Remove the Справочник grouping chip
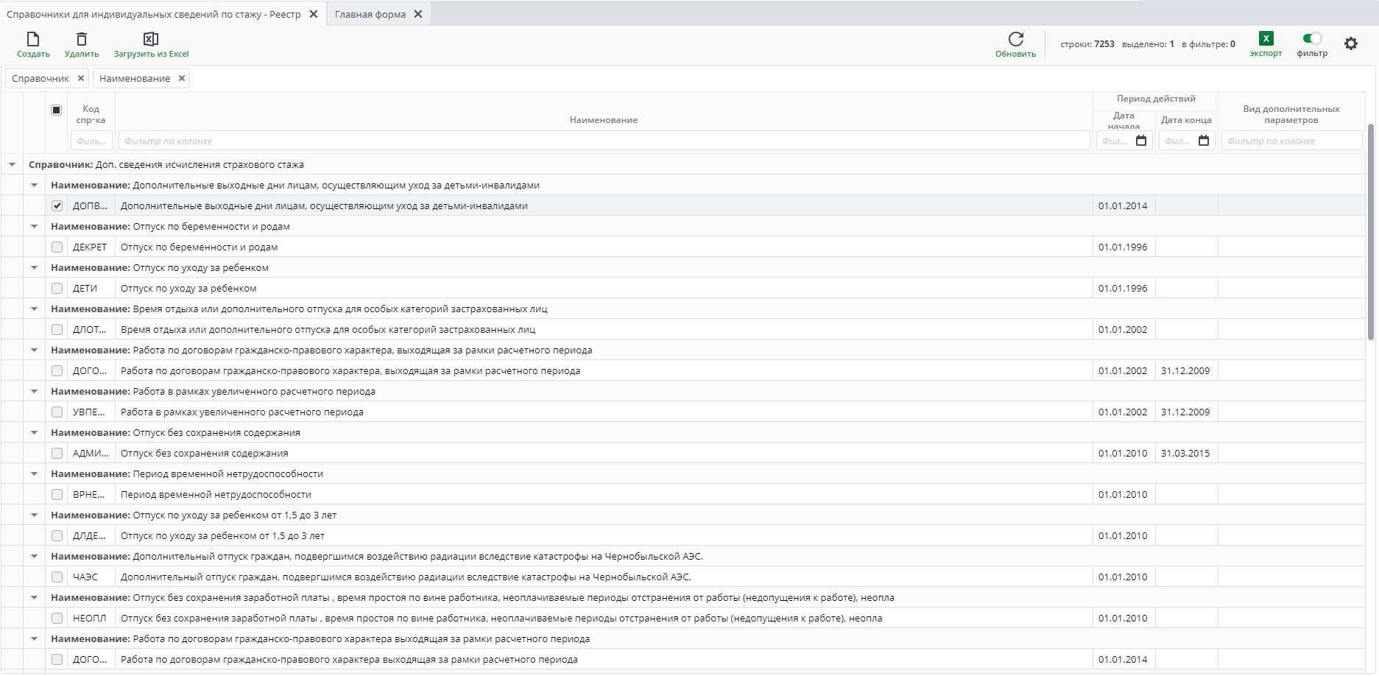This screenshot has height=676, width=1379. point(81,78)
